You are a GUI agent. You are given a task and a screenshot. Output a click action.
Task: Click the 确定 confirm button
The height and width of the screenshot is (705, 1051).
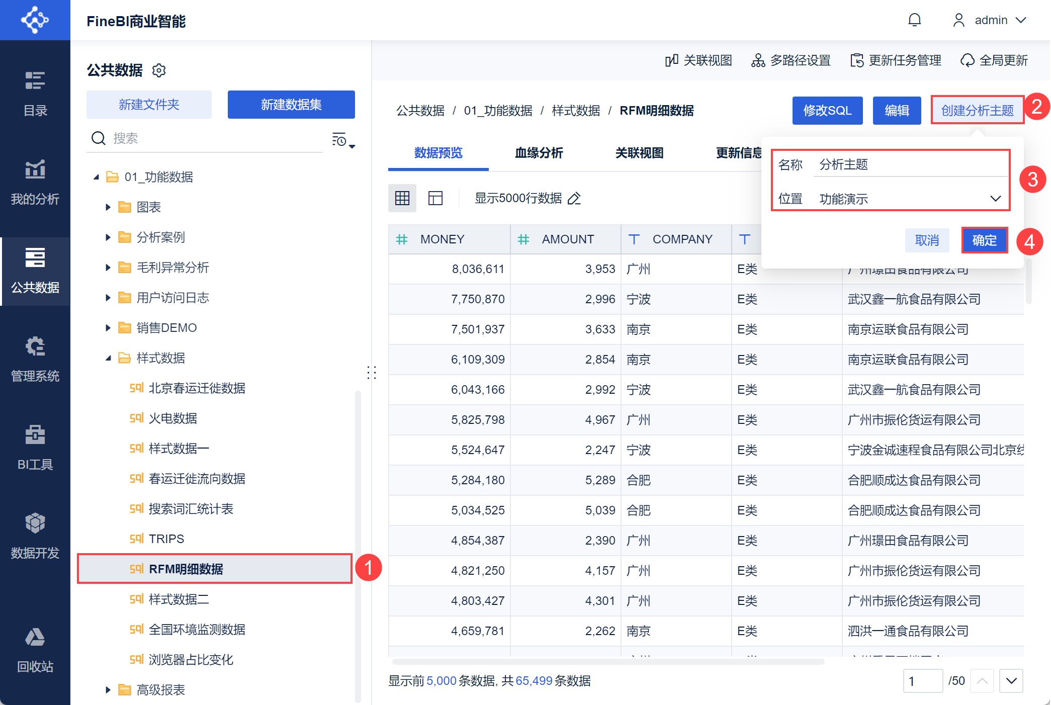click(984, 240)
